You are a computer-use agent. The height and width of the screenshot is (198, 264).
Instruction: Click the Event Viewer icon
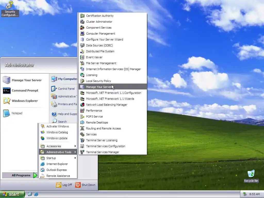[82, 57]
